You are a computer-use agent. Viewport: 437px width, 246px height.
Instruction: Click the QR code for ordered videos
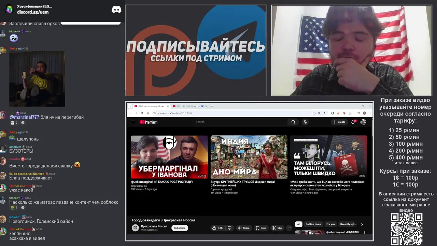click(407, 229)
